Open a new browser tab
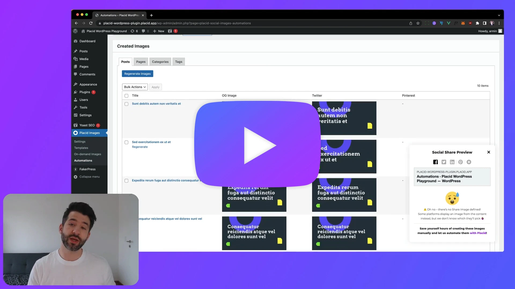Screen dimensions: 515x289 point(151,15)
